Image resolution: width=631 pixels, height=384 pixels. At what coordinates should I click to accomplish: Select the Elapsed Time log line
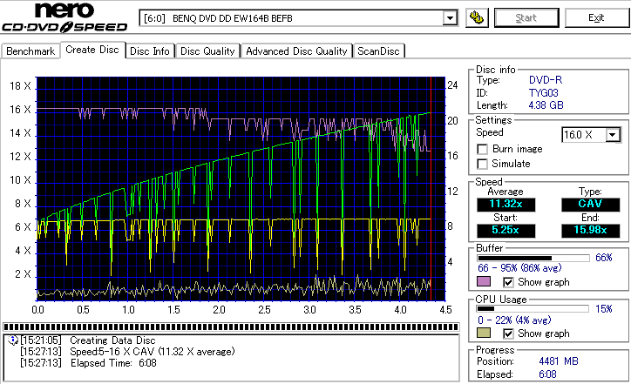pyautogui.click(x=103, y=362)
